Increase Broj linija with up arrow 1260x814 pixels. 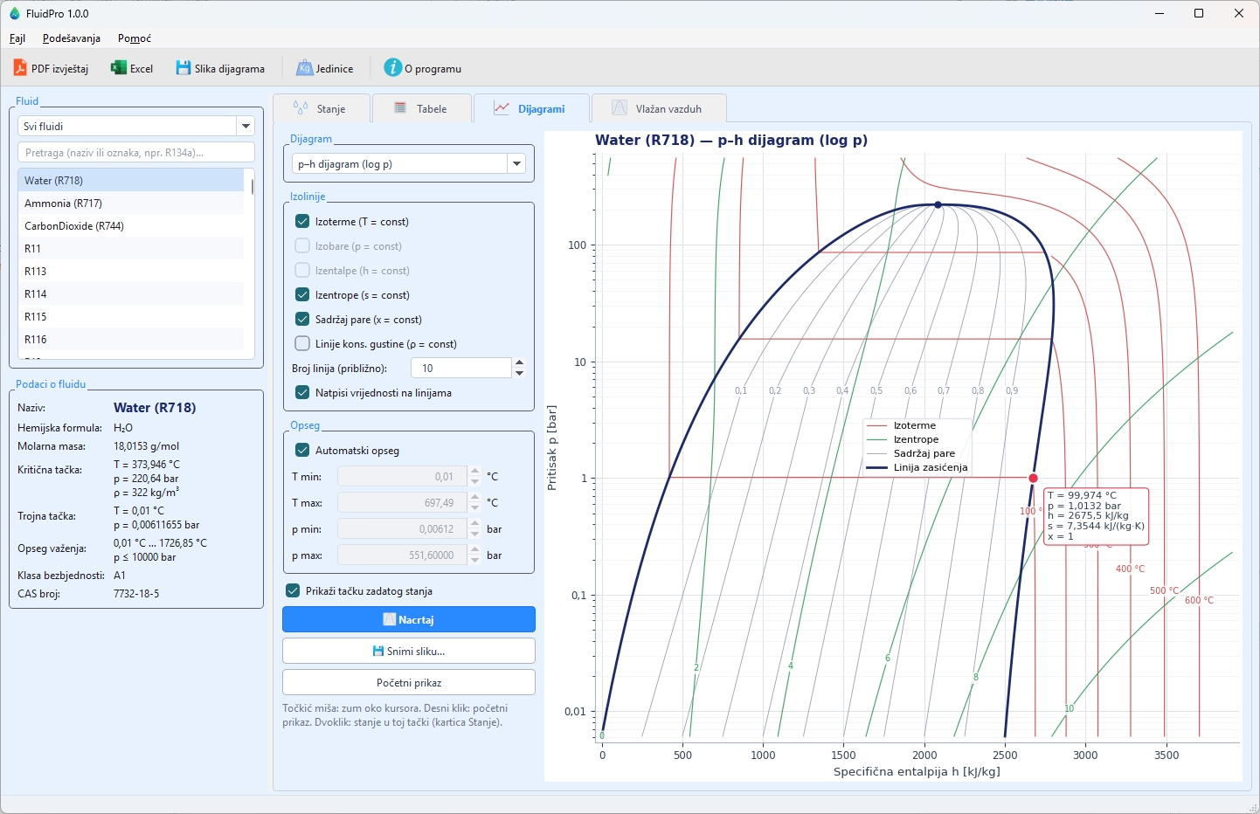coord(519,362)
